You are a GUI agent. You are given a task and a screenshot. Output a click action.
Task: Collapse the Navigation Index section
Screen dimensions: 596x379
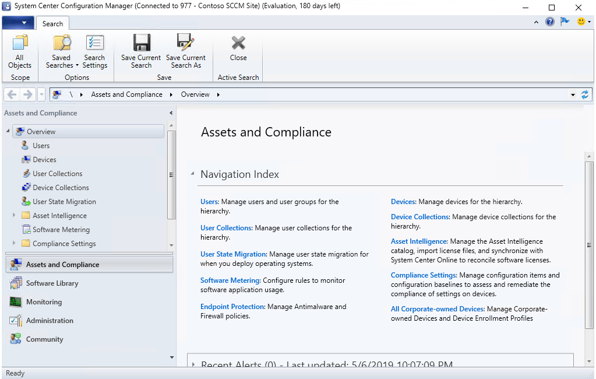point(192,174)
